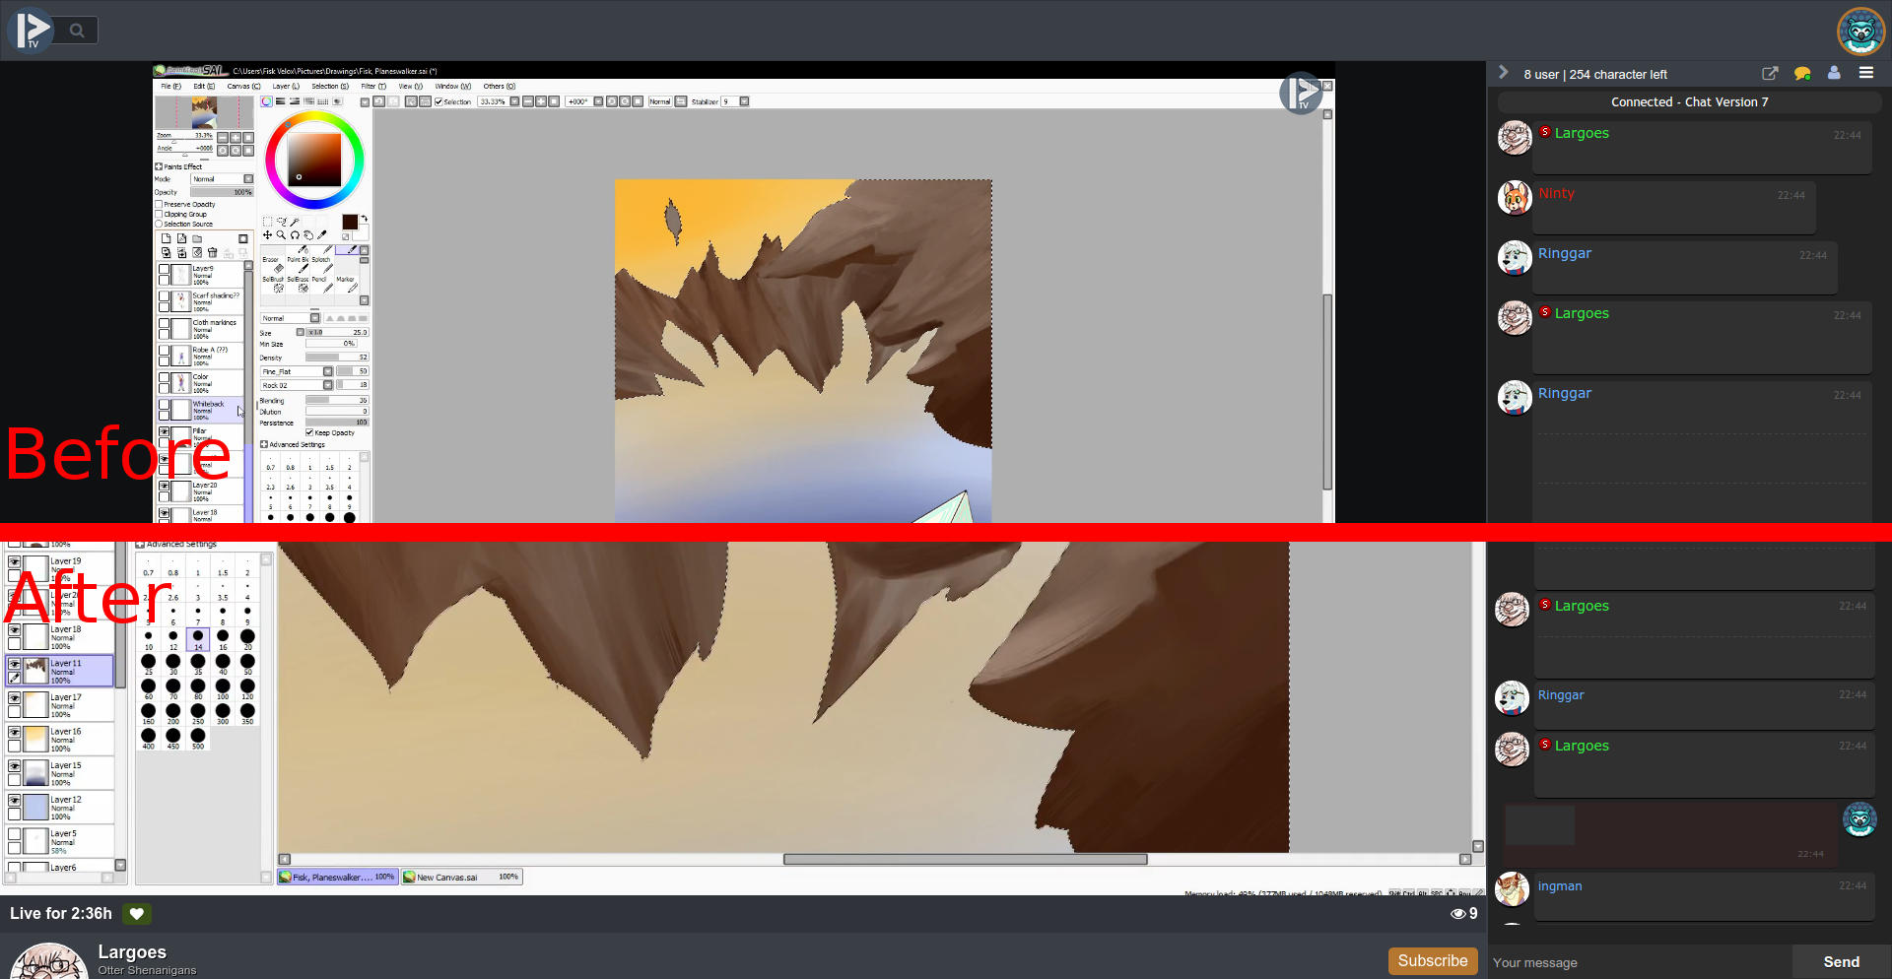
Task: Pick the size 14 brush preset
Action: click(198, 639)
